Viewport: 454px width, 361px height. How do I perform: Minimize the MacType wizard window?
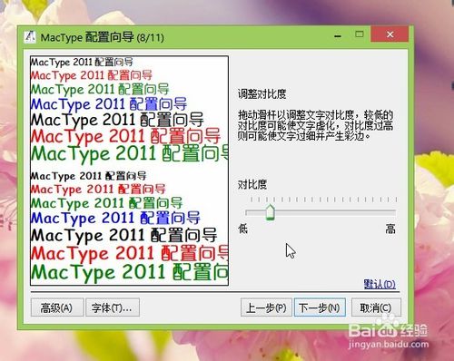click(338, 36)
